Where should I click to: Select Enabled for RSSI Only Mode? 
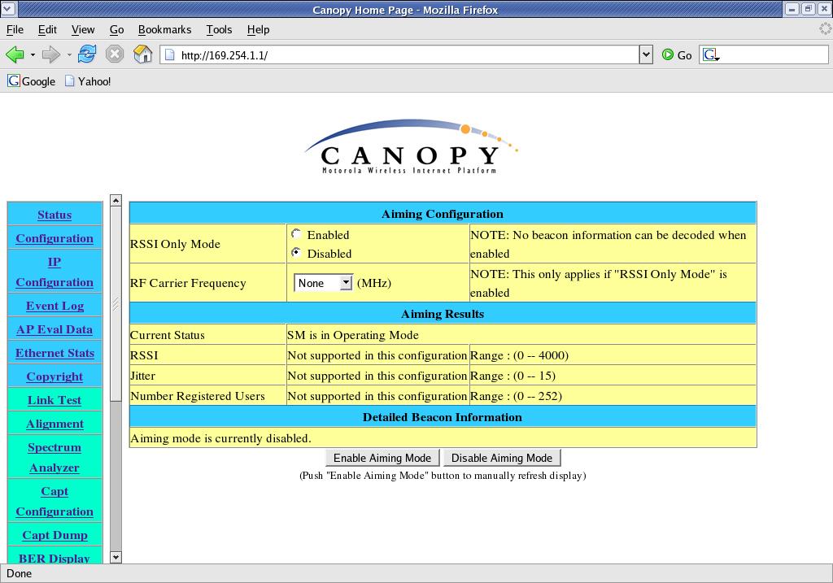click(x=297, y=234)
